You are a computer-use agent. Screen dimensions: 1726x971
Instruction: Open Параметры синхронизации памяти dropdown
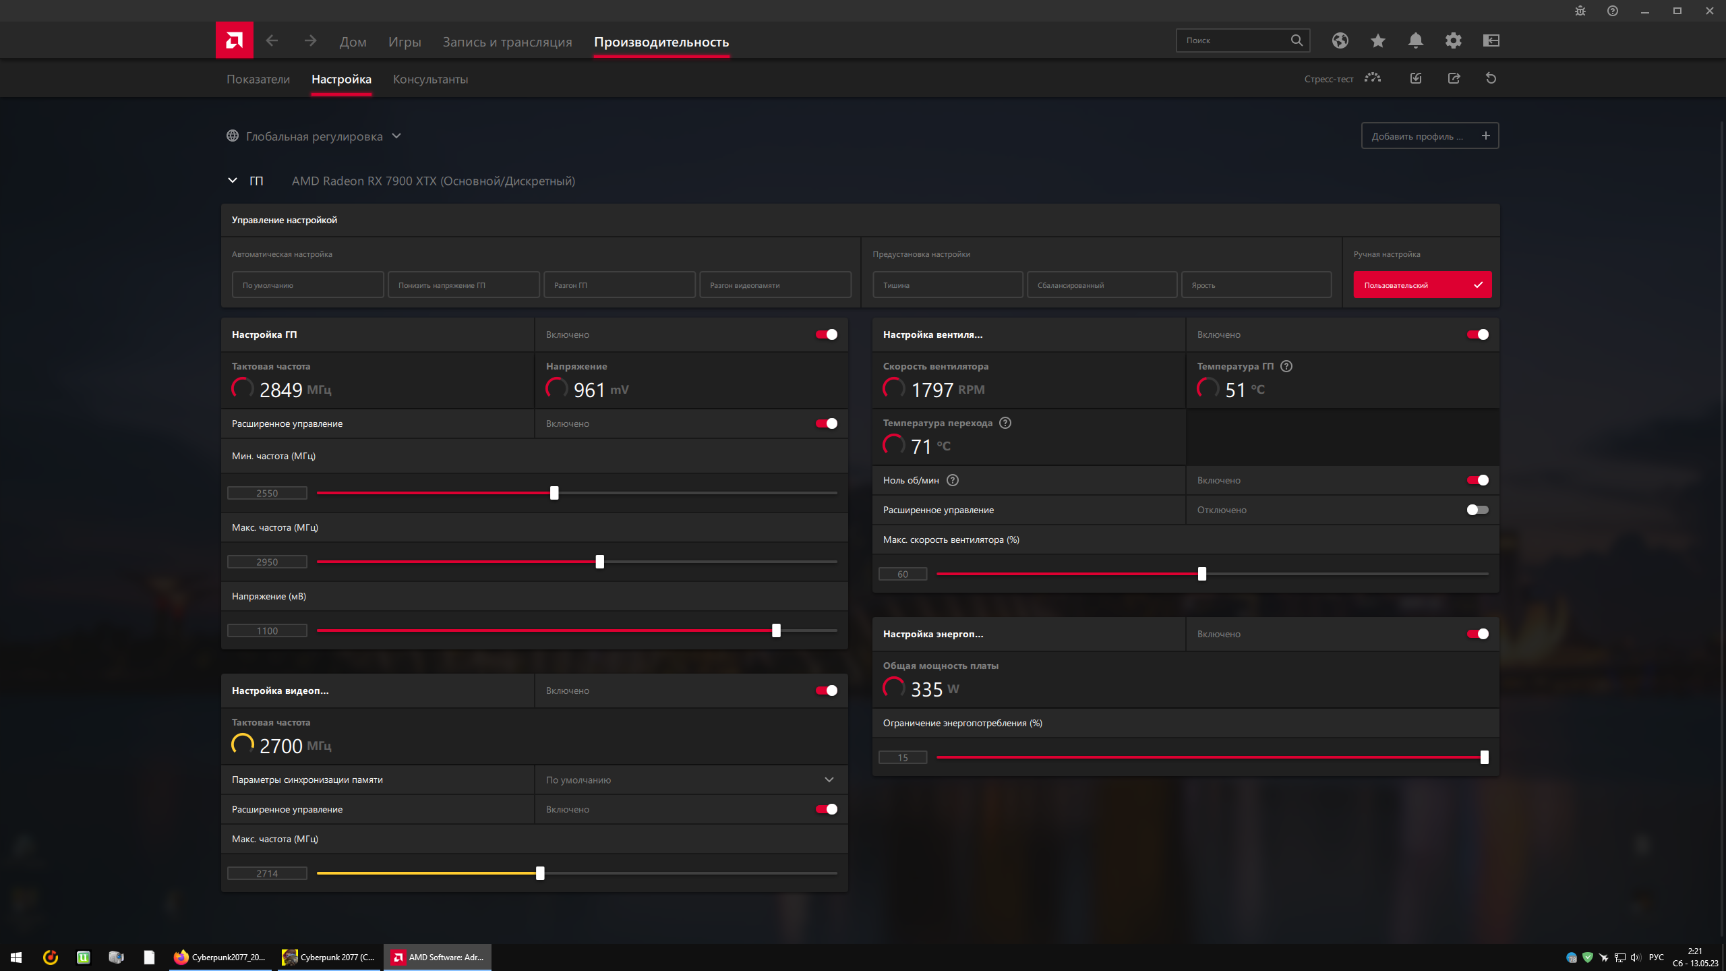(x=829, y=779)
